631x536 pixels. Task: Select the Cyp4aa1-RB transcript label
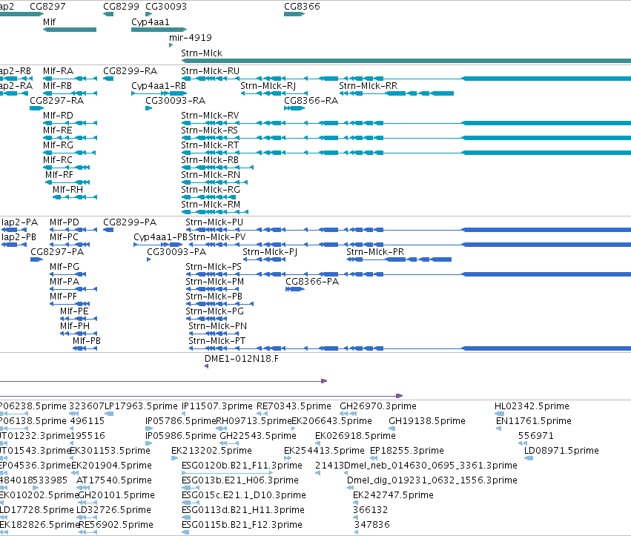[x=159, y=86]
